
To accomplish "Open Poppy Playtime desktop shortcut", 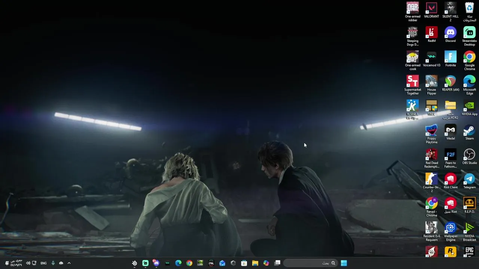I will pyautogui.click(x=431, y=134).
